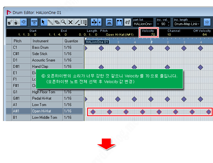Select the Line tool
This screenshot has width=213, height=163.
point(77,22)
